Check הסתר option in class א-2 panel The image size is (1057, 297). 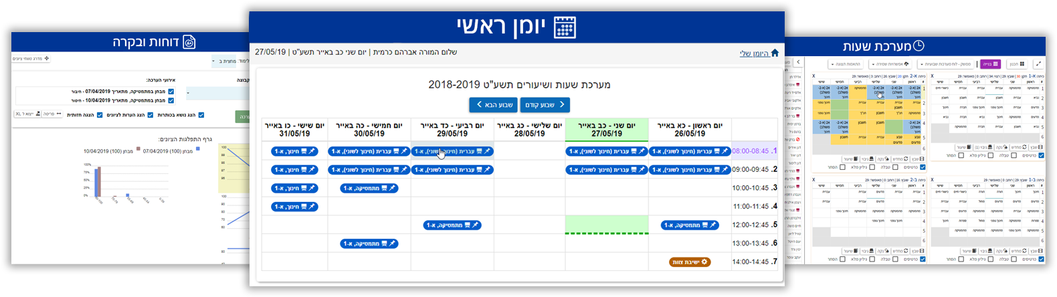click(x=842, y=167)
